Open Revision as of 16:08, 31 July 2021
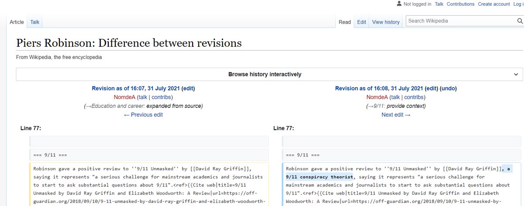 [x=379, y=88]
